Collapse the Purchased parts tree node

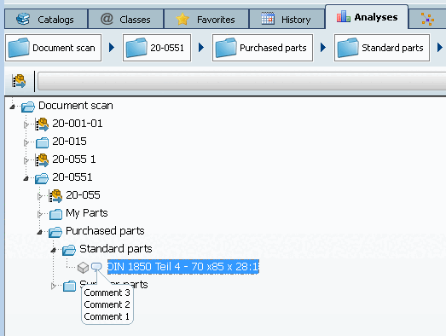coord(39,232)
